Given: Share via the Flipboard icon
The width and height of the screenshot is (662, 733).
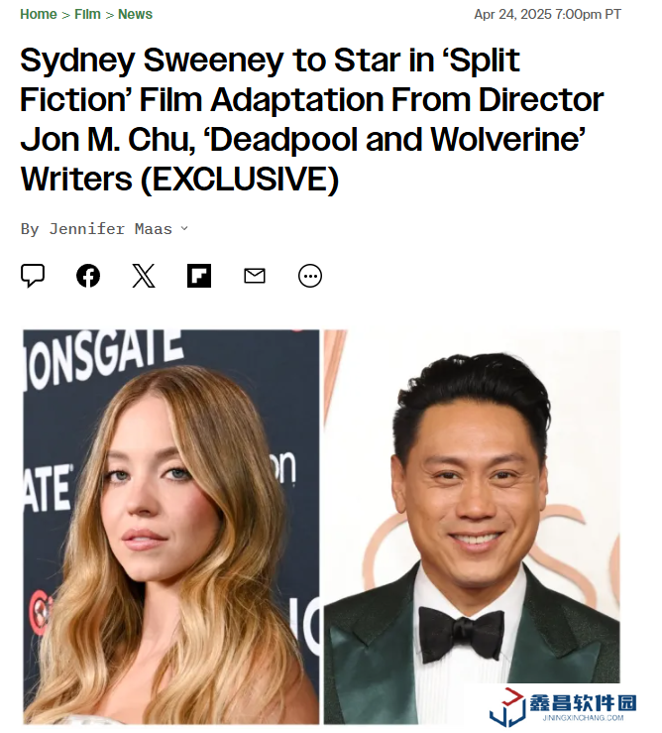Looking at the screenshot, I should pyautogui.click(x=199, y=276).
